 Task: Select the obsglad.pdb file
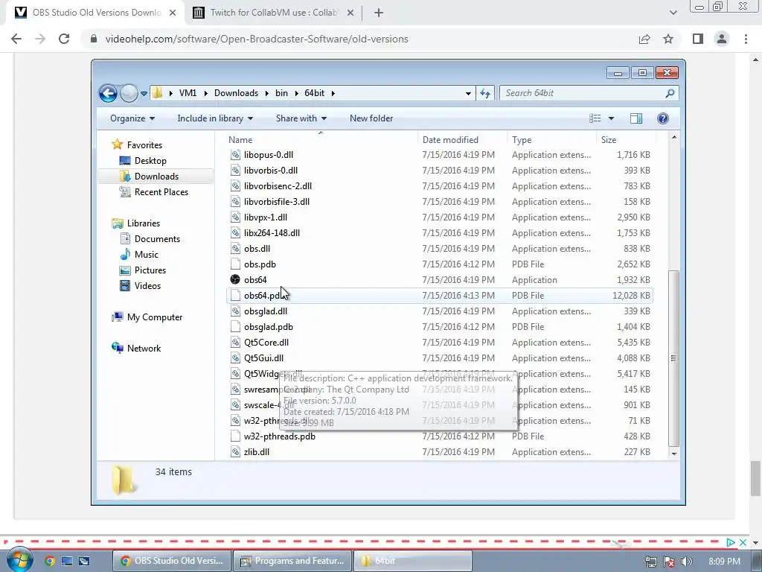268,327
